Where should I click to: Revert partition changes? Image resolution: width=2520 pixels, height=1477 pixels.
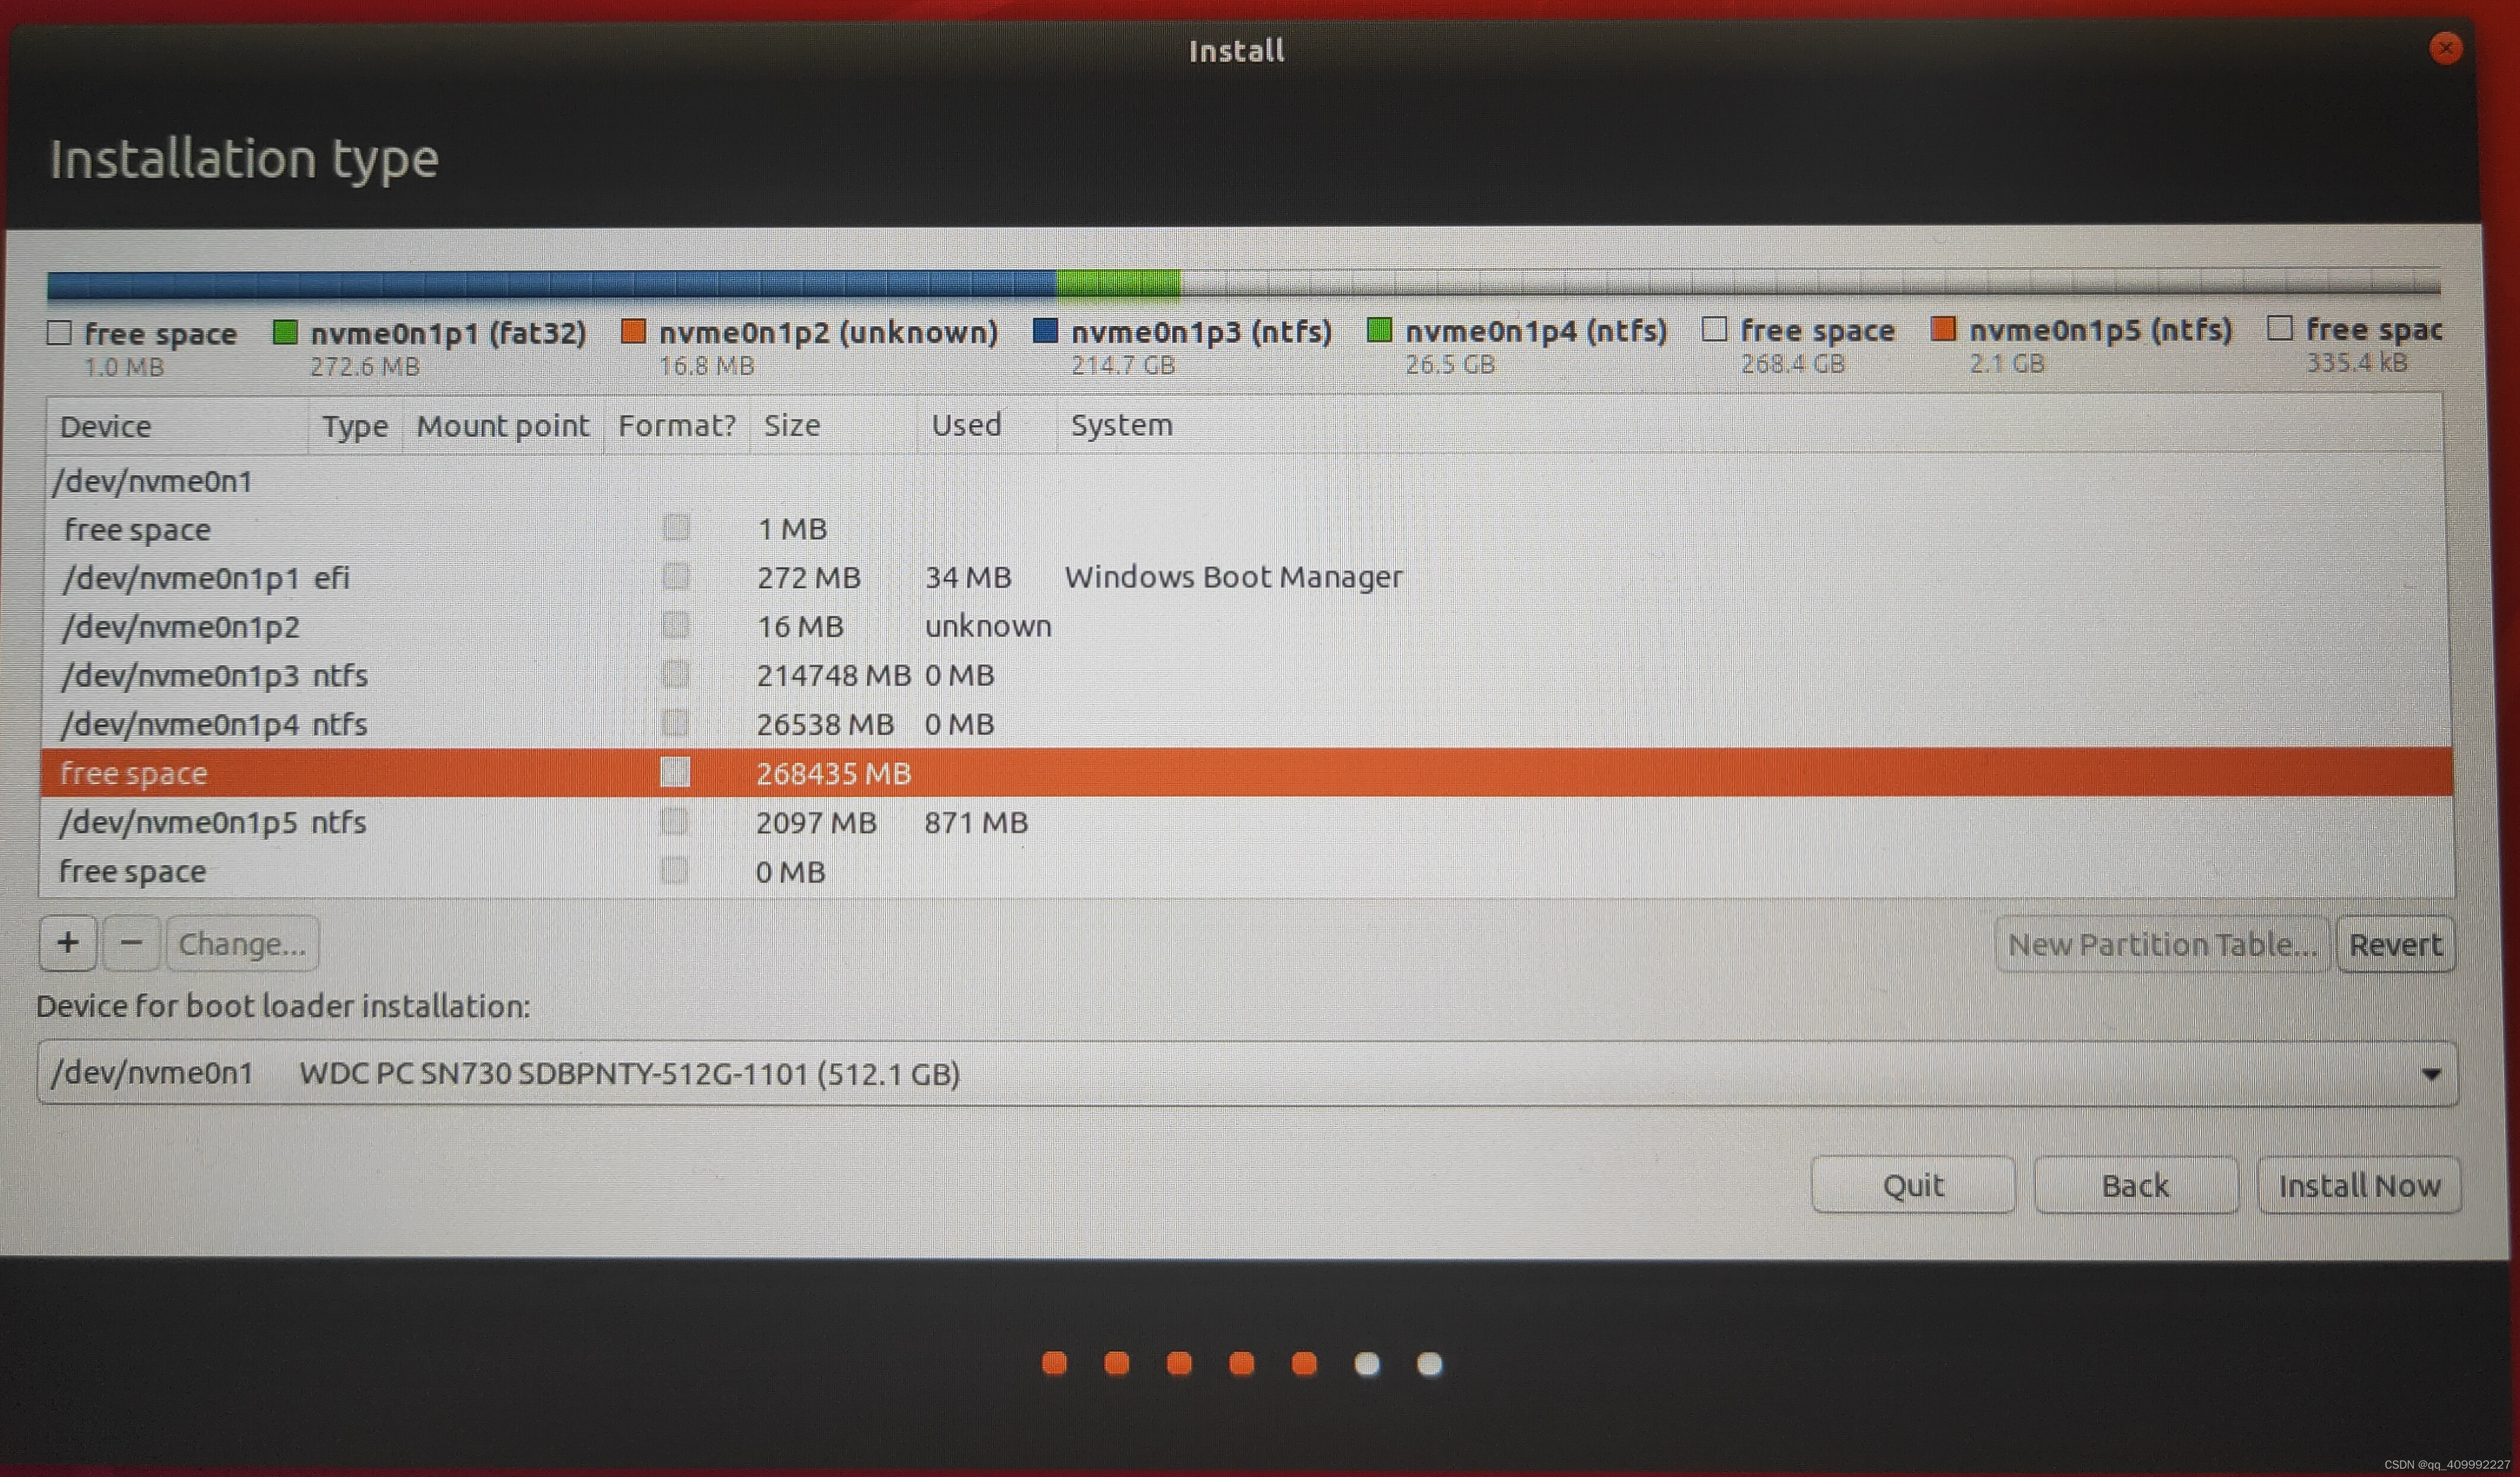point(2395,944)
